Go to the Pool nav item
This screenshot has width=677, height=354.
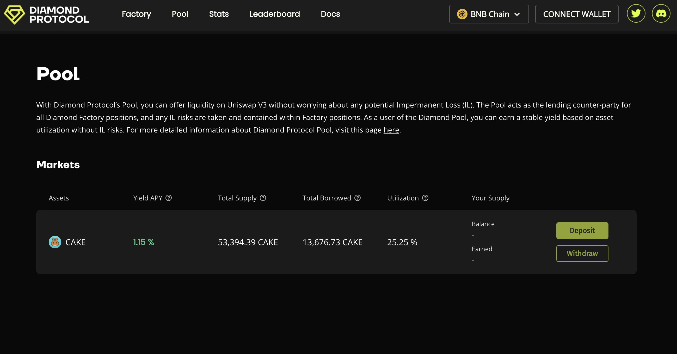coord(180,14)
